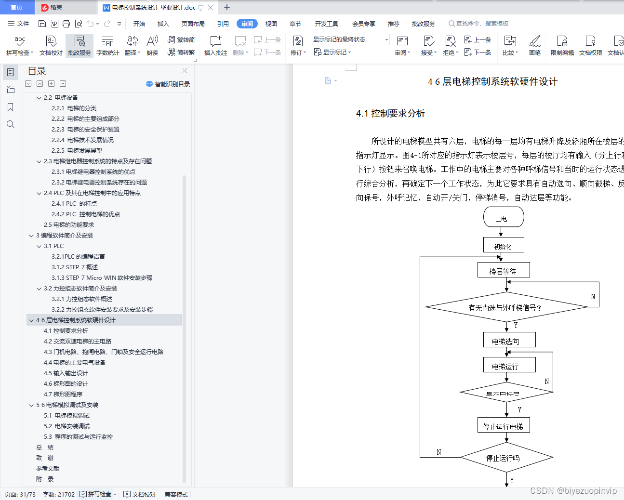Click the Redo arrow icon
Screen dimensions: 624x500
pos(107,24)
